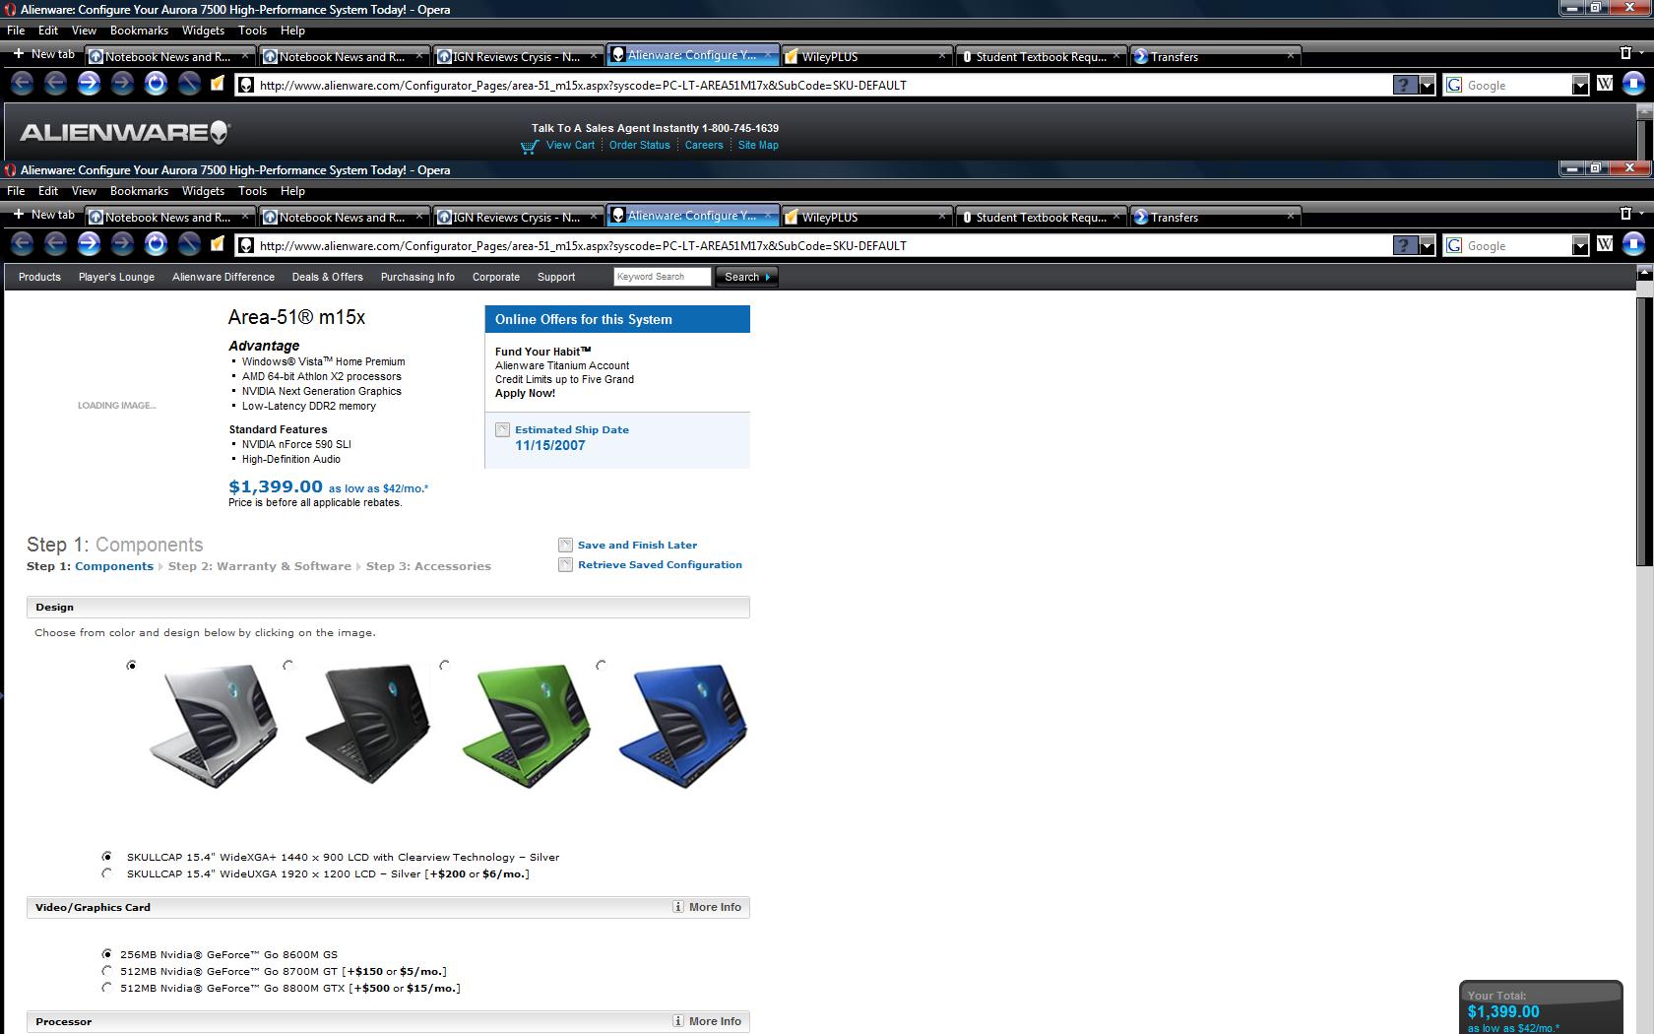
Task: Click the silver laptop design image
Action: coord(214,724)
